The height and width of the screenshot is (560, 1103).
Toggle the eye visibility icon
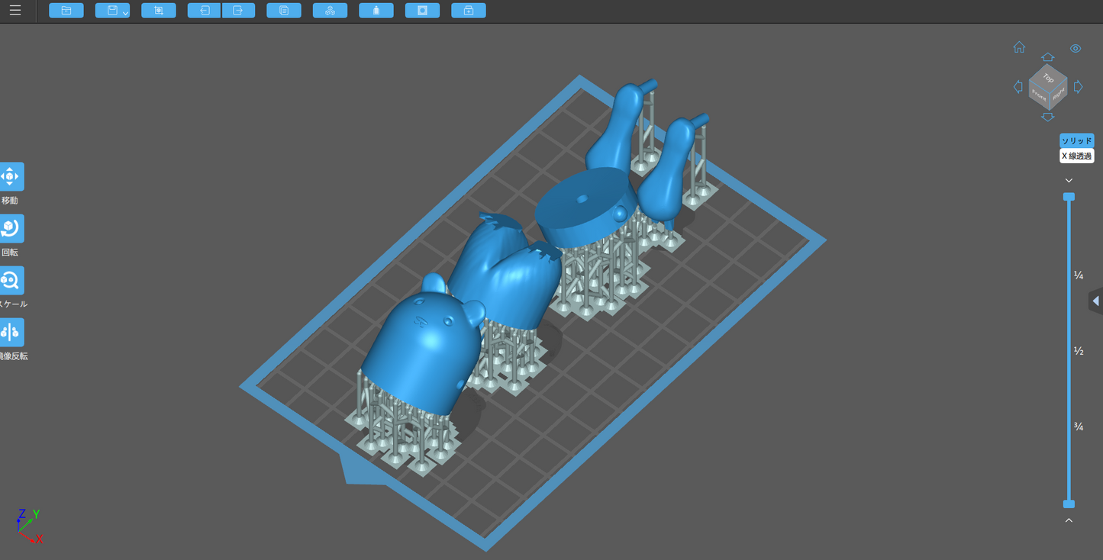point(1076,49)
